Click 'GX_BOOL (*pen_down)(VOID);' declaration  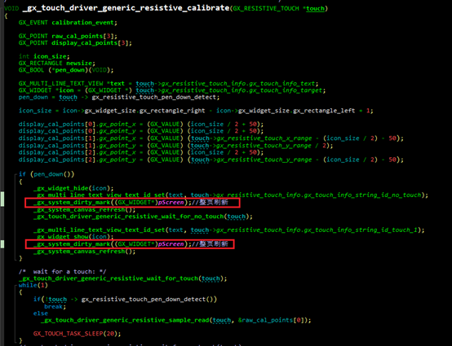coord(66,70)
